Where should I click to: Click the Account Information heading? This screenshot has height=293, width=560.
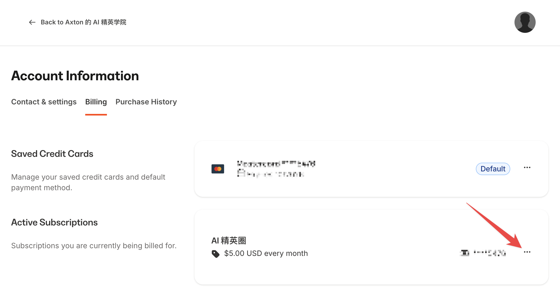(75, 76)
